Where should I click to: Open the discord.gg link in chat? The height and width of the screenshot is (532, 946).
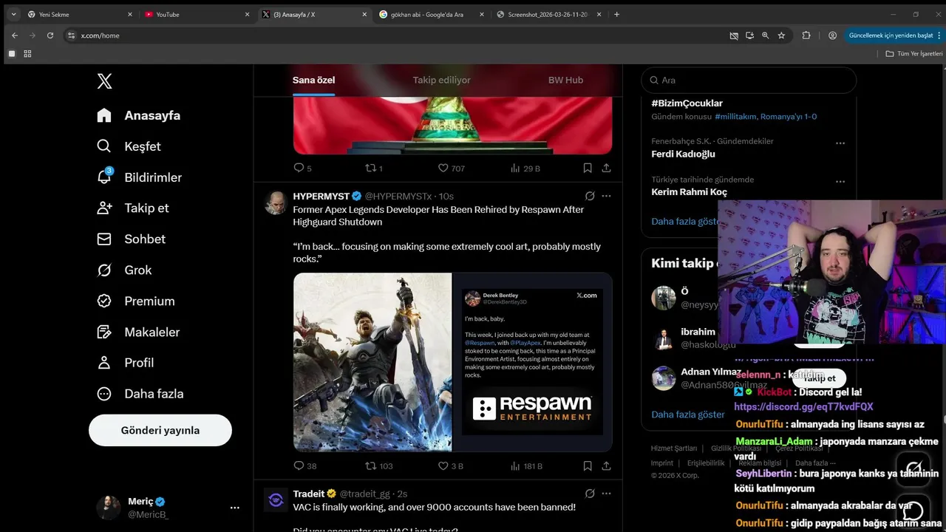803,406
